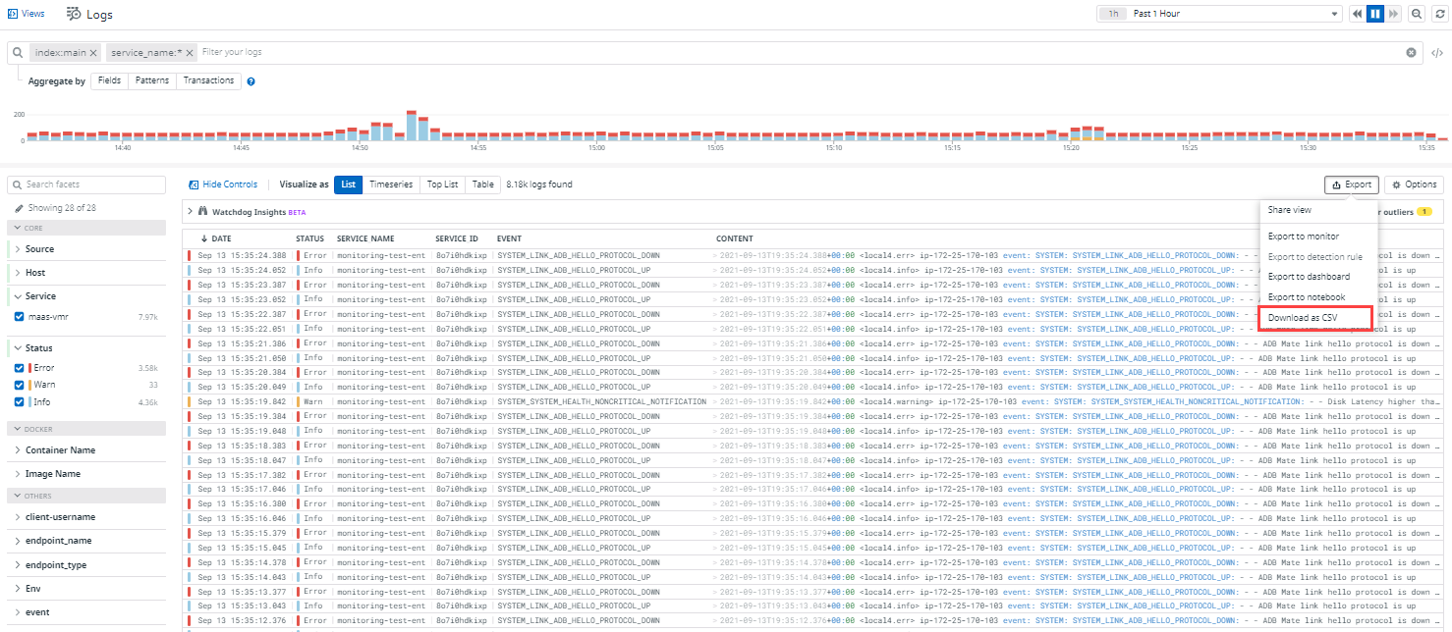Screen dimensions: 1452x632
Task: Open the Past 1 Hour time dropdown
Action: coord(1218,14)
